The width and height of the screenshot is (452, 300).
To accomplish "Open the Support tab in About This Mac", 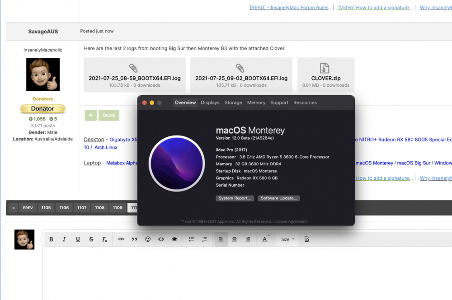I will click(279, 103).
